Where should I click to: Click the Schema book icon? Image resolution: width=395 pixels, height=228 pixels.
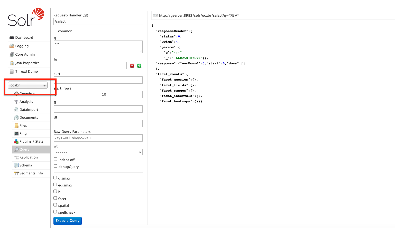coord(16,165)
